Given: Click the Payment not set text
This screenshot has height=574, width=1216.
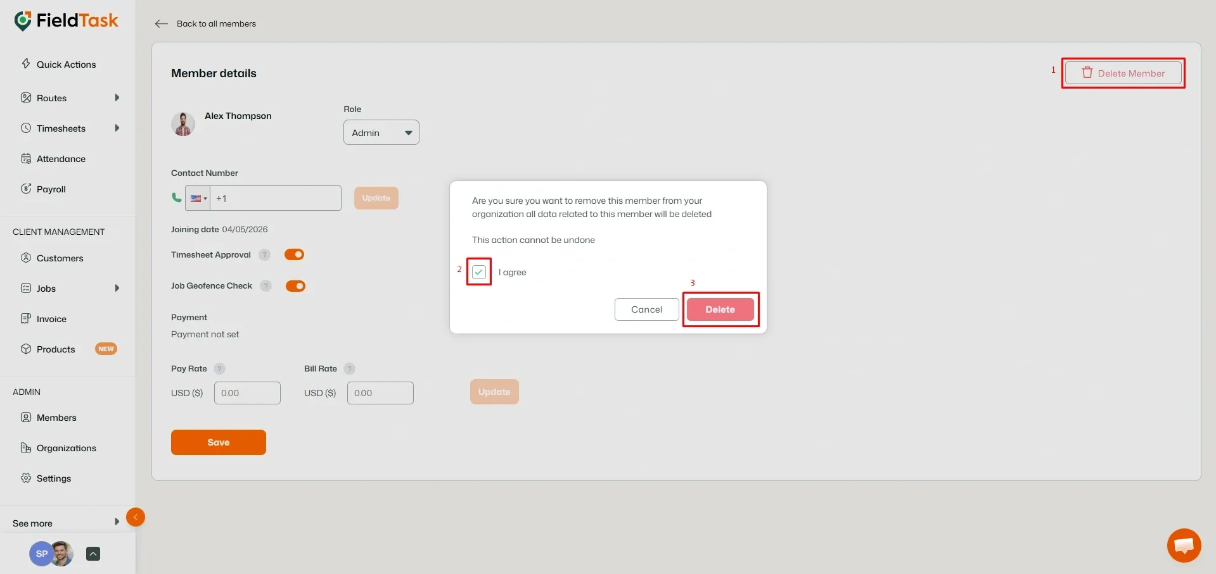Looking at the screenshot, I should [x=205, y=334].
